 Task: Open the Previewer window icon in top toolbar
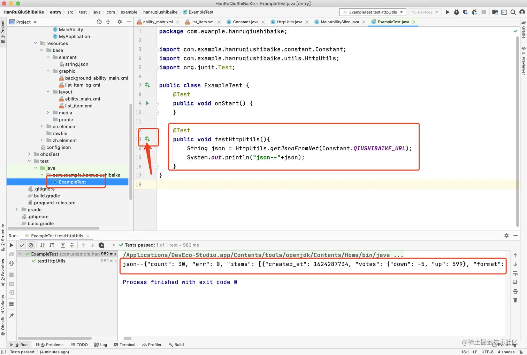pyautogui.click(x=504, y=12)
